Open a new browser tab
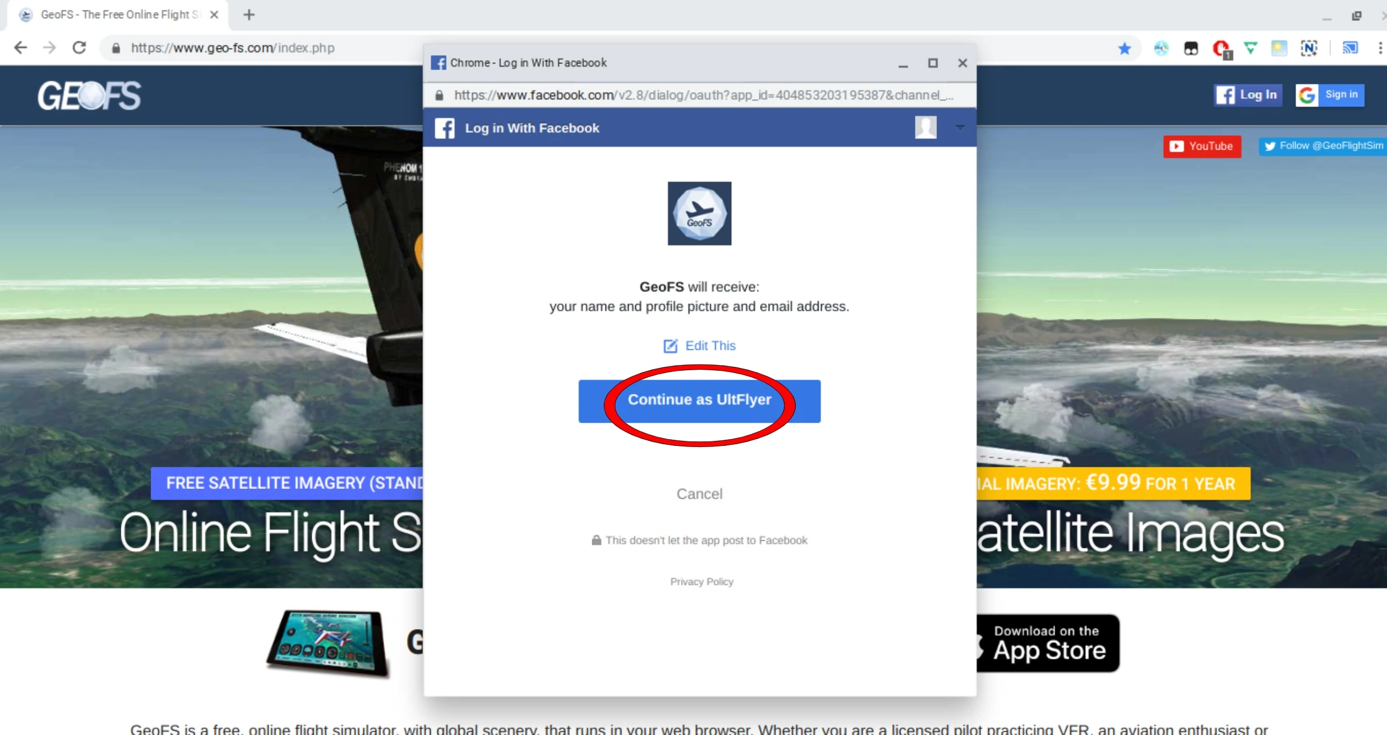Viewport: 1387px width, 735px height. tap(249, 15)
